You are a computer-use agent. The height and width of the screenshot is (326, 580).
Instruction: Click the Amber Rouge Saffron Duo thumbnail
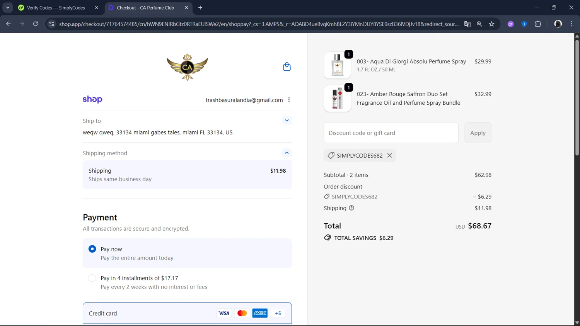pos(337,98)
